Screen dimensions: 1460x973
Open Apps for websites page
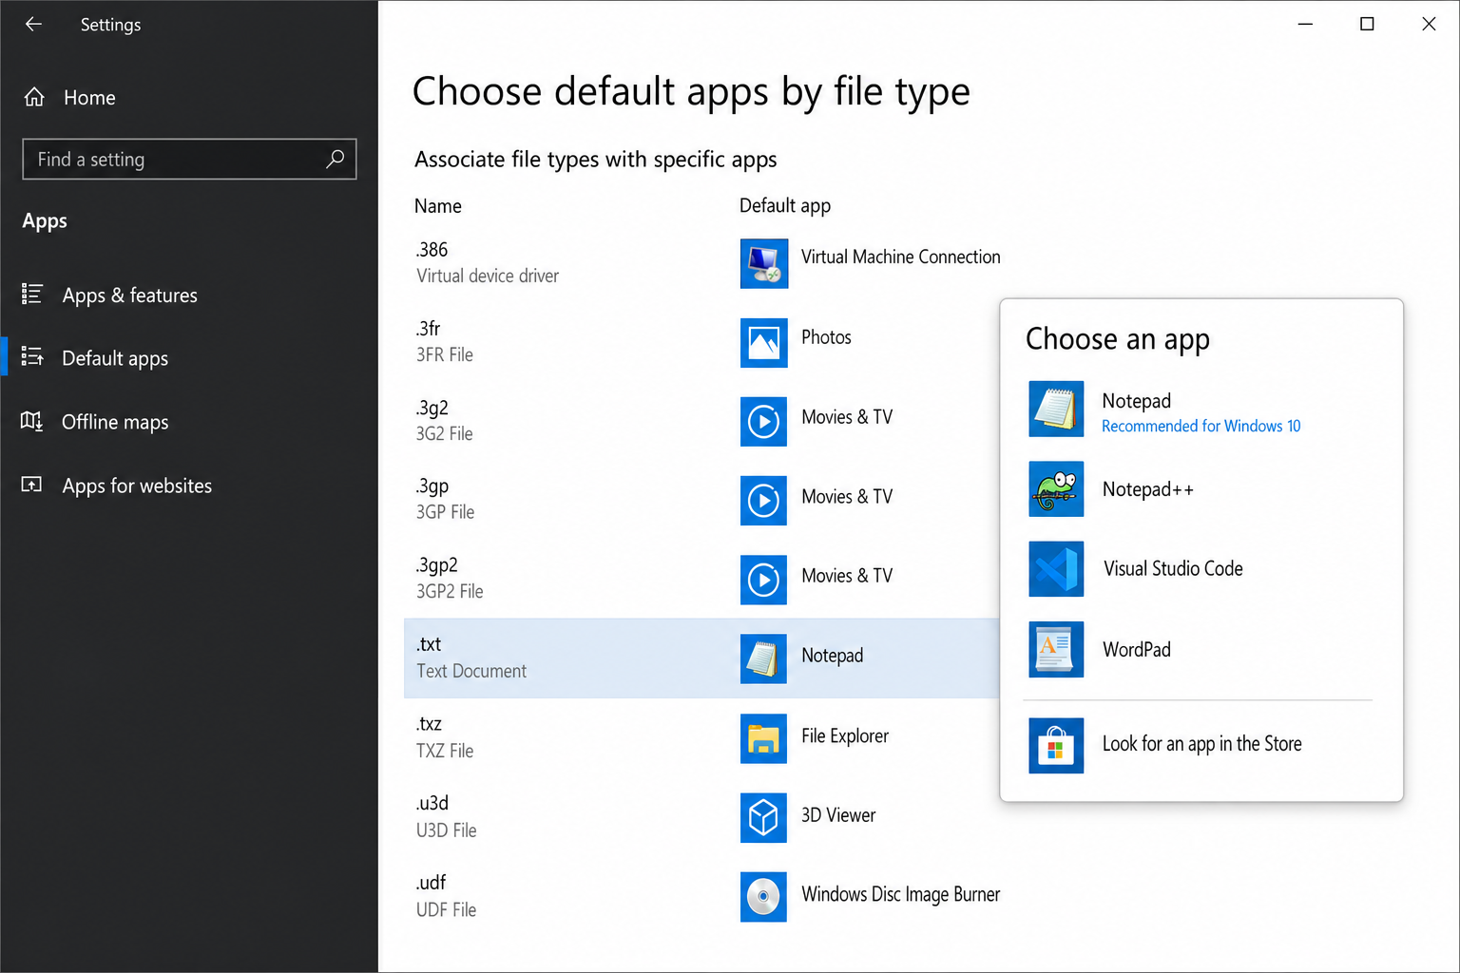click(x=137, y=486)
